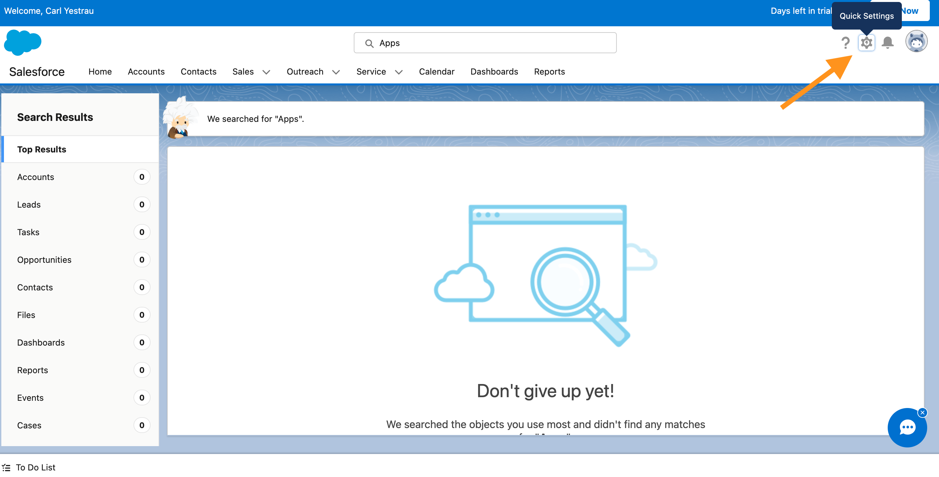Open the user profile avatar

tap(916, 42)
